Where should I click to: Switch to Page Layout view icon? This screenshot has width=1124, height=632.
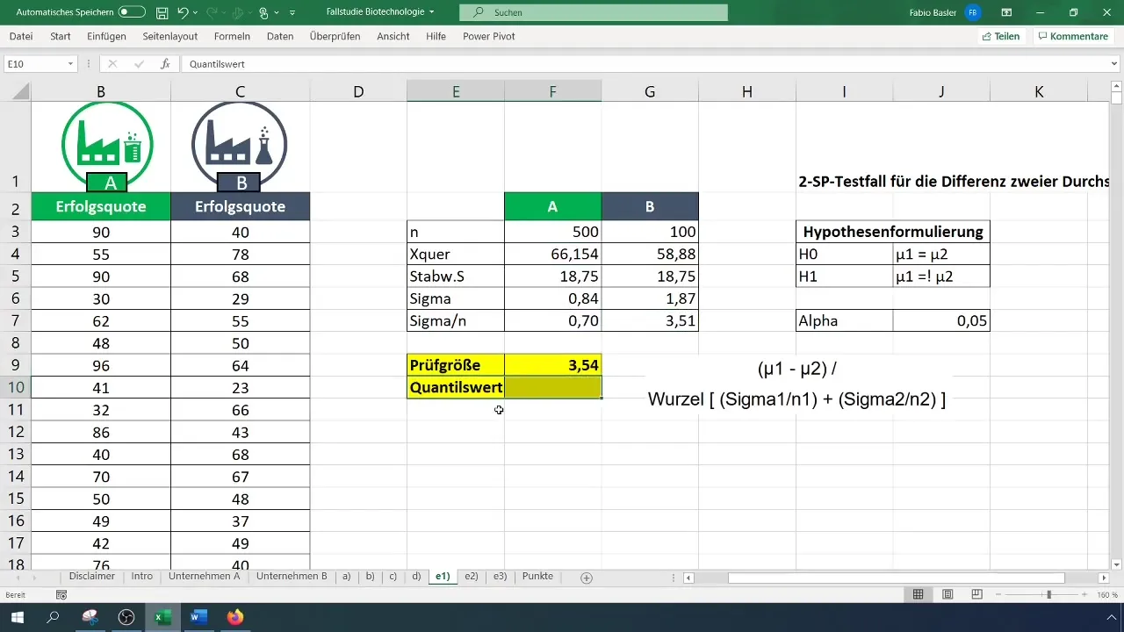coord(947,595)
